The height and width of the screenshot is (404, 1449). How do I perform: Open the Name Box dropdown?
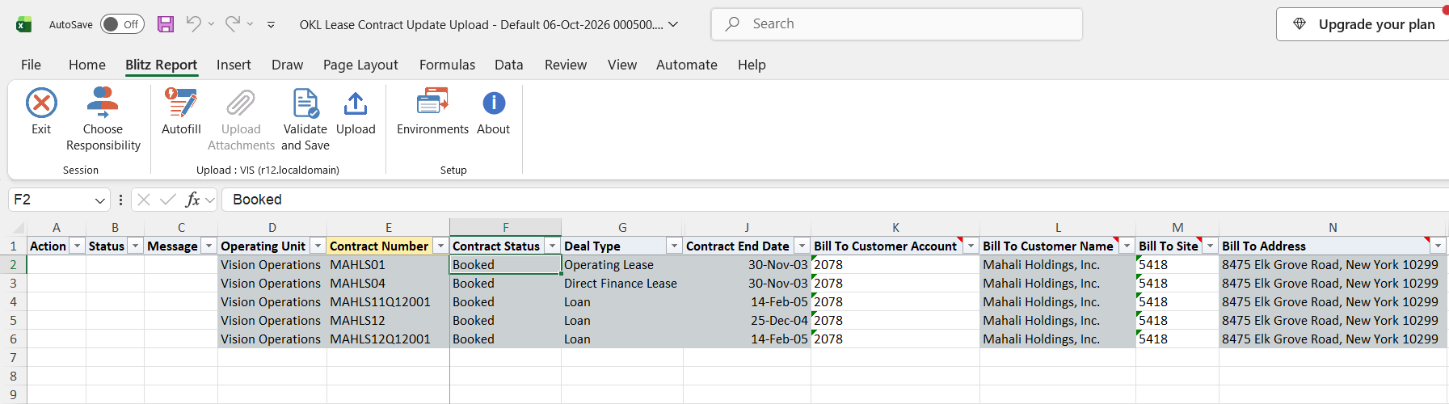pyautogui.click(x=100, y=200)
